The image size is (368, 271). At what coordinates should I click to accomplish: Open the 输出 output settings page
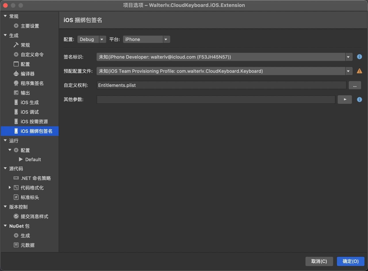point(26,93)
